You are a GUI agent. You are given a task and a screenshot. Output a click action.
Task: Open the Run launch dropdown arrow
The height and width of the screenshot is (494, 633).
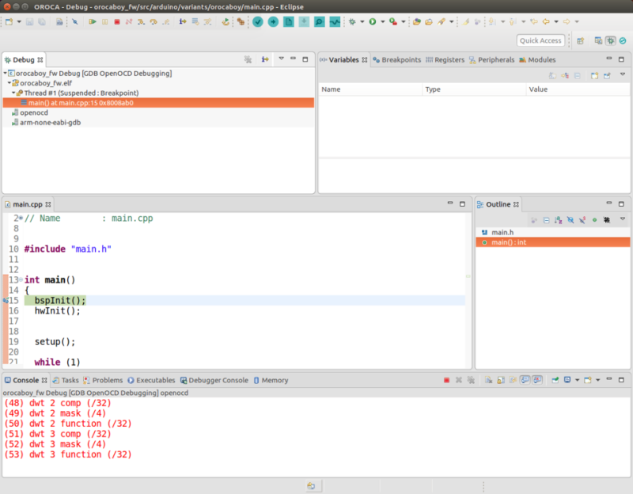[x=382, y=22]
